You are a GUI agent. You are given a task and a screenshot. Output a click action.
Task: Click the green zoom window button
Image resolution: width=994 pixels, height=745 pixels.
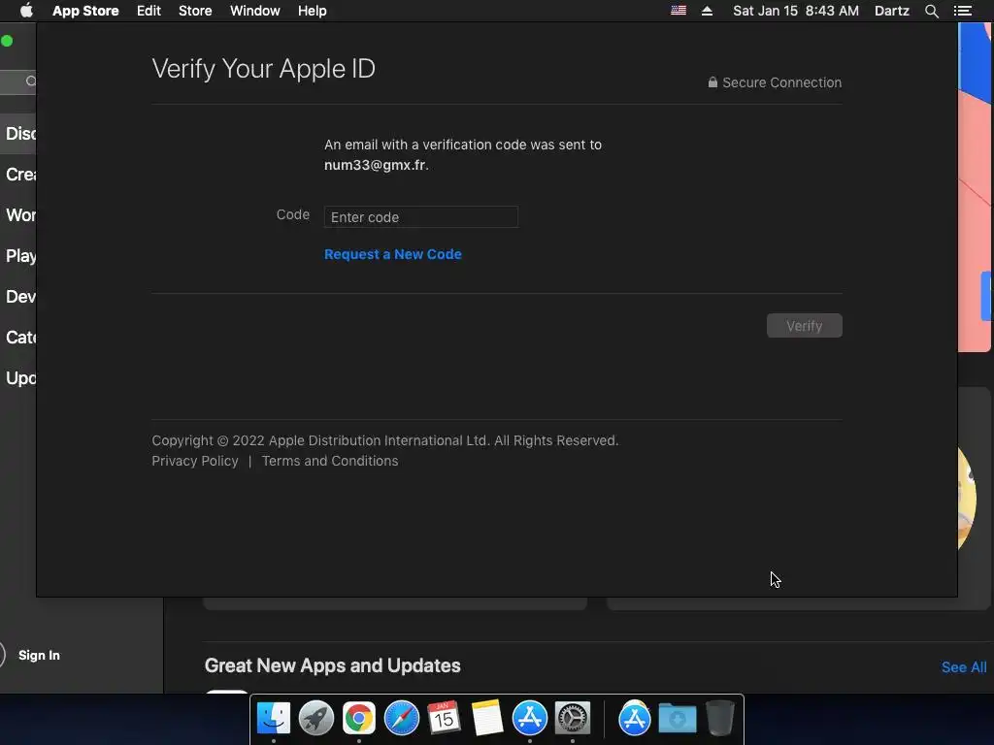(7, 41)
